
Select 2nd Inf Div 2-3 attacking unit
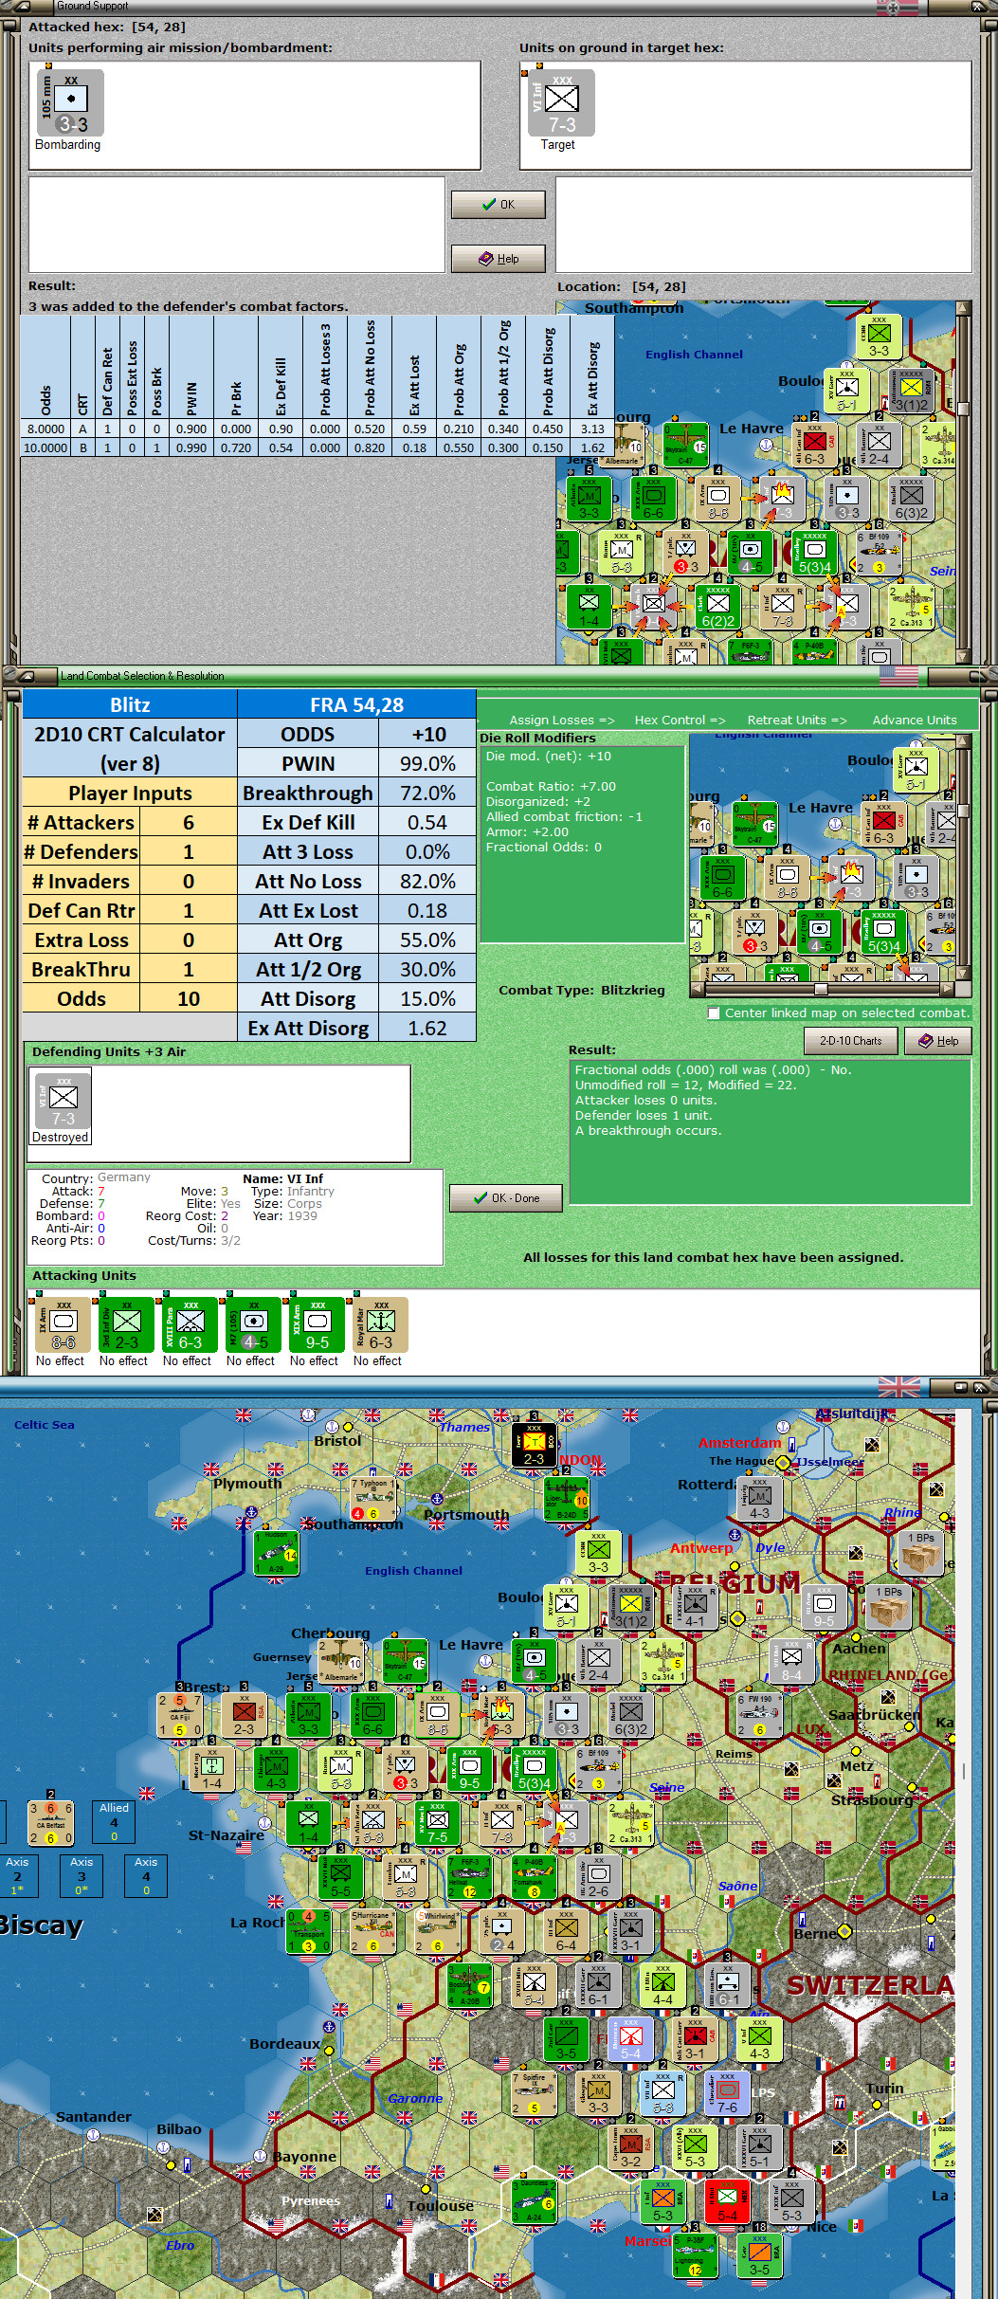127,1324
